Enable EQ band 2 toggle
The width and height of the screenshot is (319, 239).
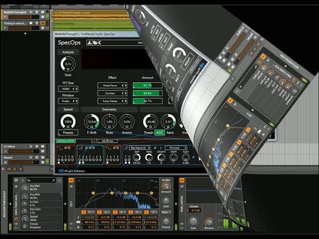tap(100, 212)
